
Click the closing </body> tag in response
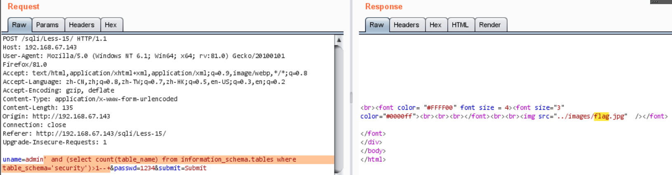[373, 151]
